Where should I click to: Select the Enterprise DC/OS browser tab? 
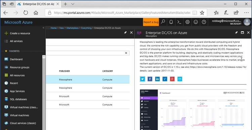point(39,4)
